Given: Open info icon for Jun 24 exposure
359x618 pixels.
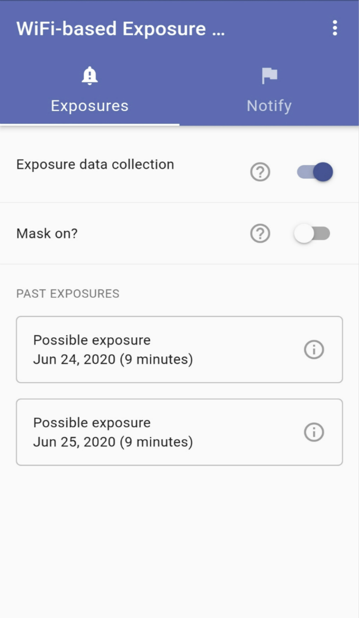Looking at the screenshot, I should 314,349.
